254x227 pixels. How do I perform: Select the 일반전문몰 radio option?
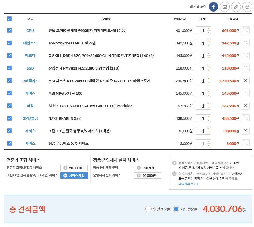pyautogui.click(x=148, y=209)
